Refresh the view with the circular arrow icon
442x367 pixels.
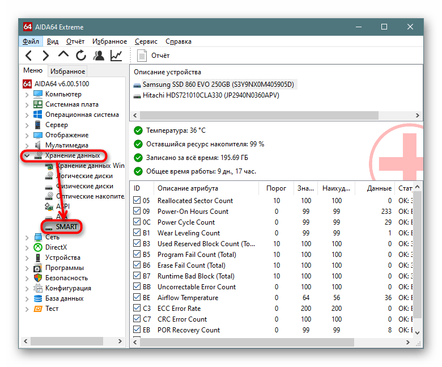81,55
